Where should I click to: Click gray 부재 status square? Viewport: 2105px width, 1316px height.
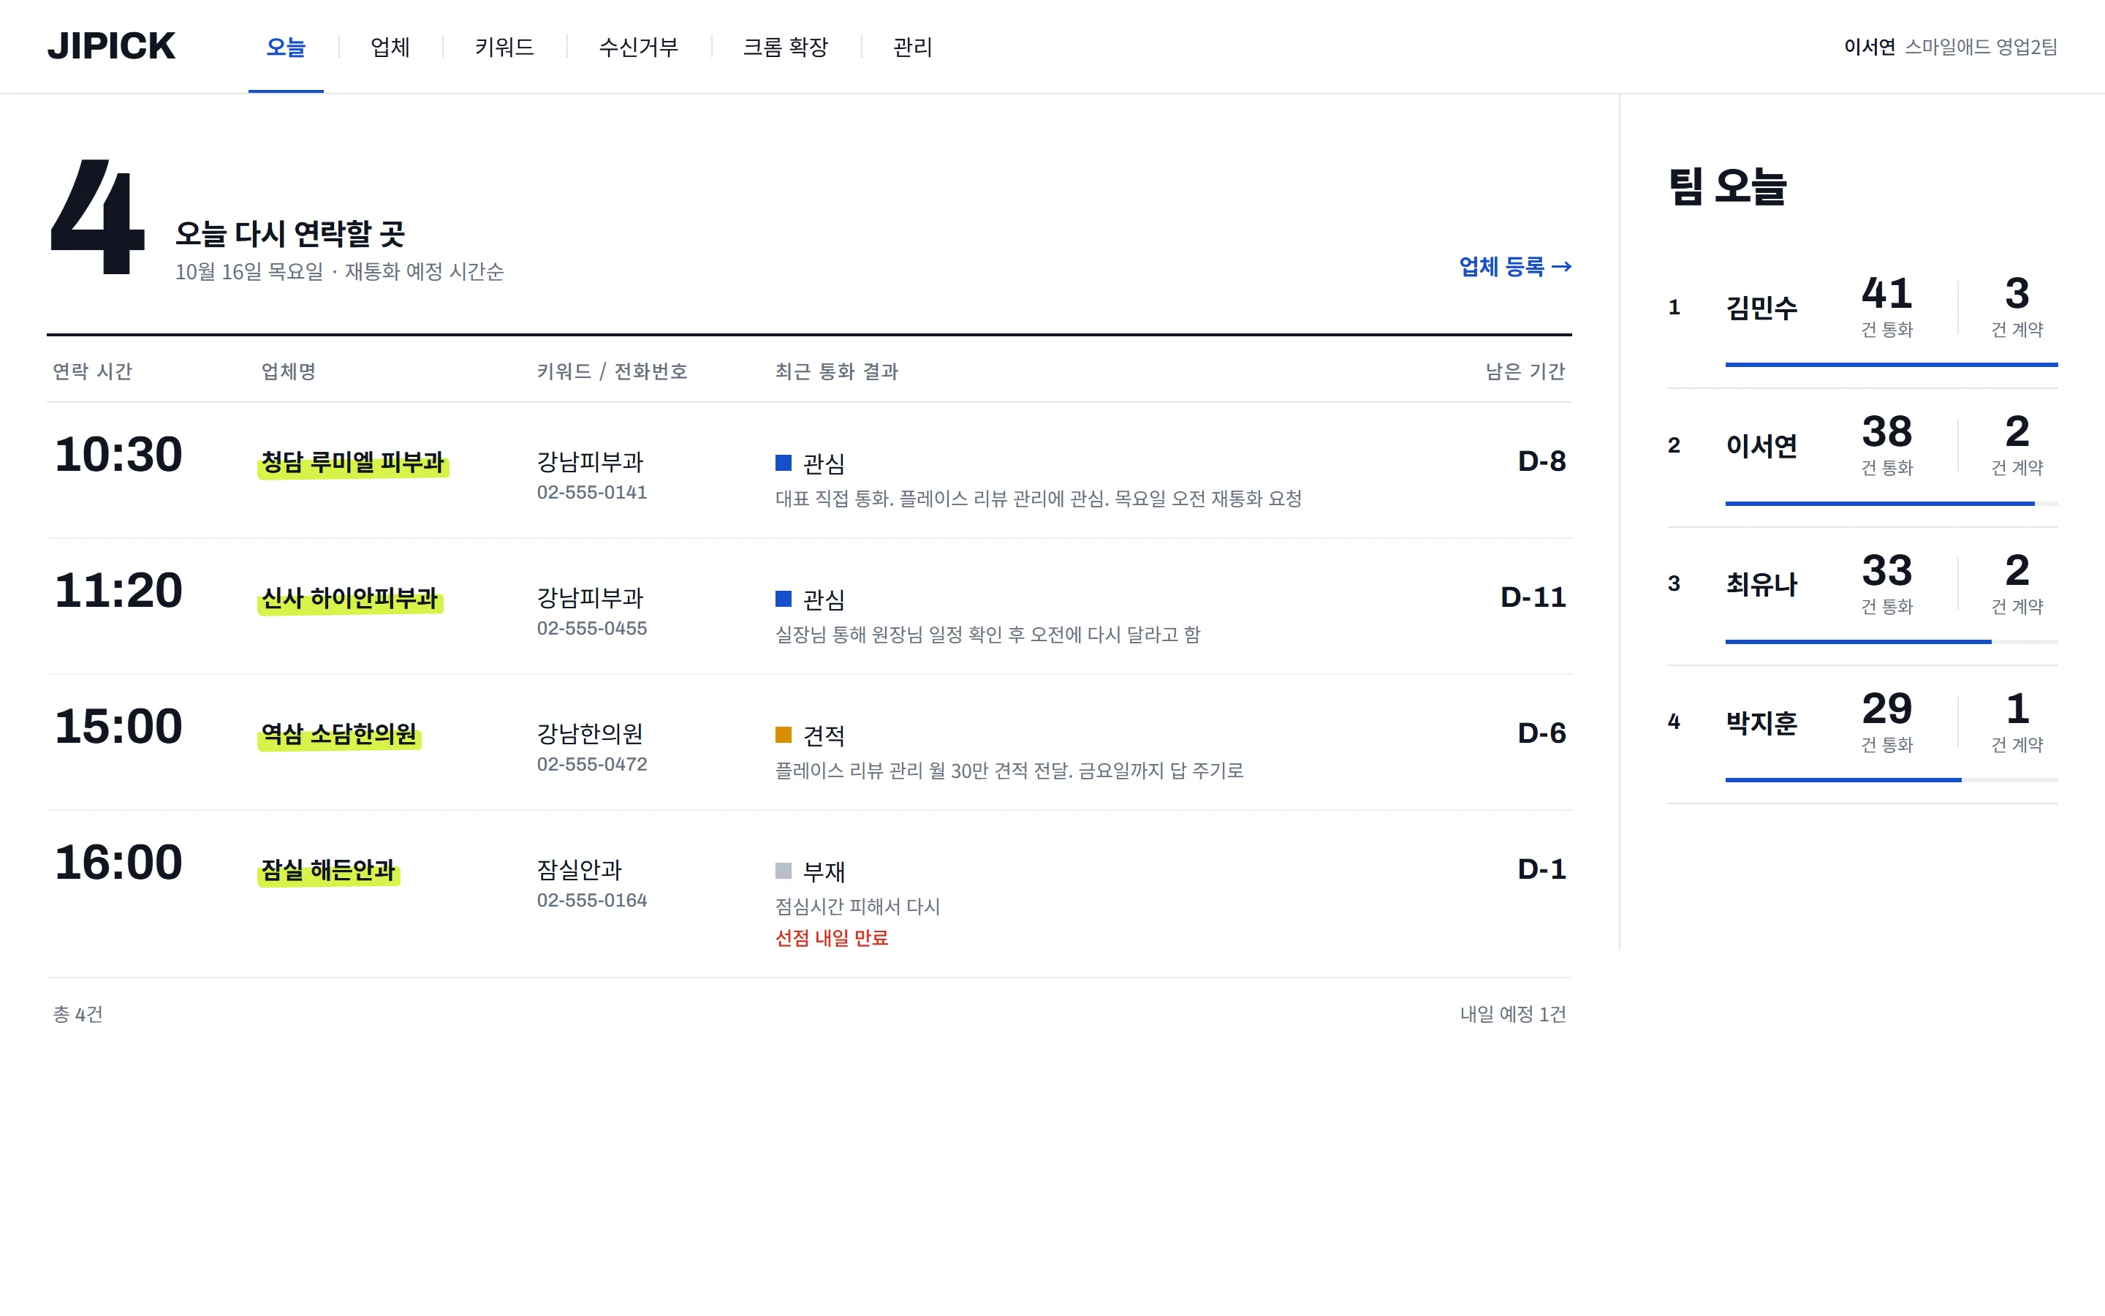pyautogui.click(x=783, y=870)
